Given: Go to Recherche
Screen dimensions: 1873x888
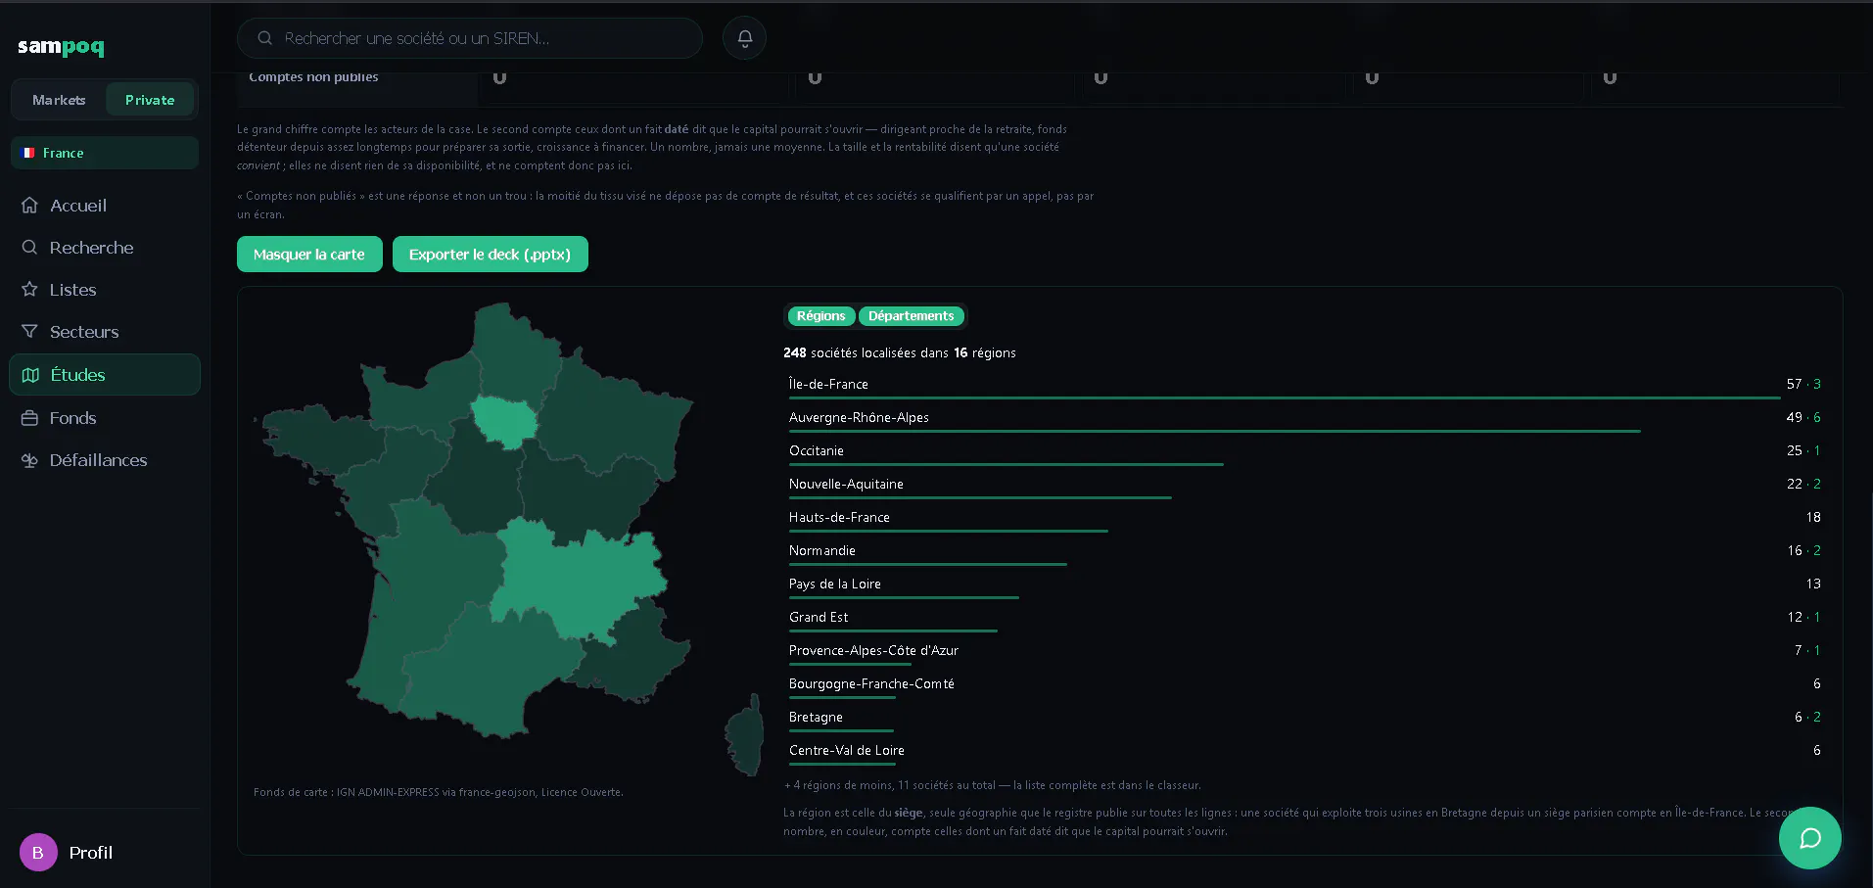Looking at the screenshot, I should click(x=105, y=248).
